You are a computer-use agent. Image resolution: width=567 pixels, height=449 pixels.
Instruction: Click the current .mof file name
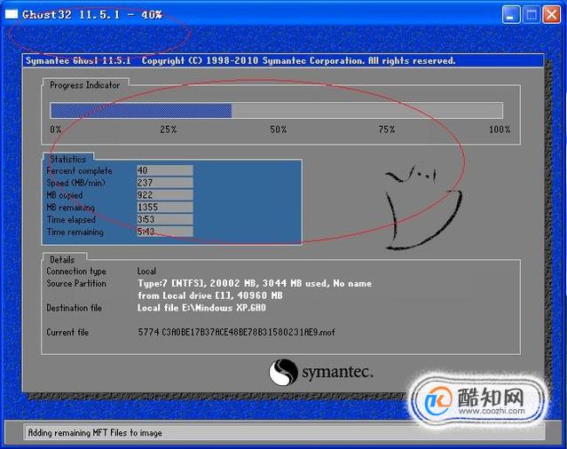pyautogui.click(x=237, y=332)
